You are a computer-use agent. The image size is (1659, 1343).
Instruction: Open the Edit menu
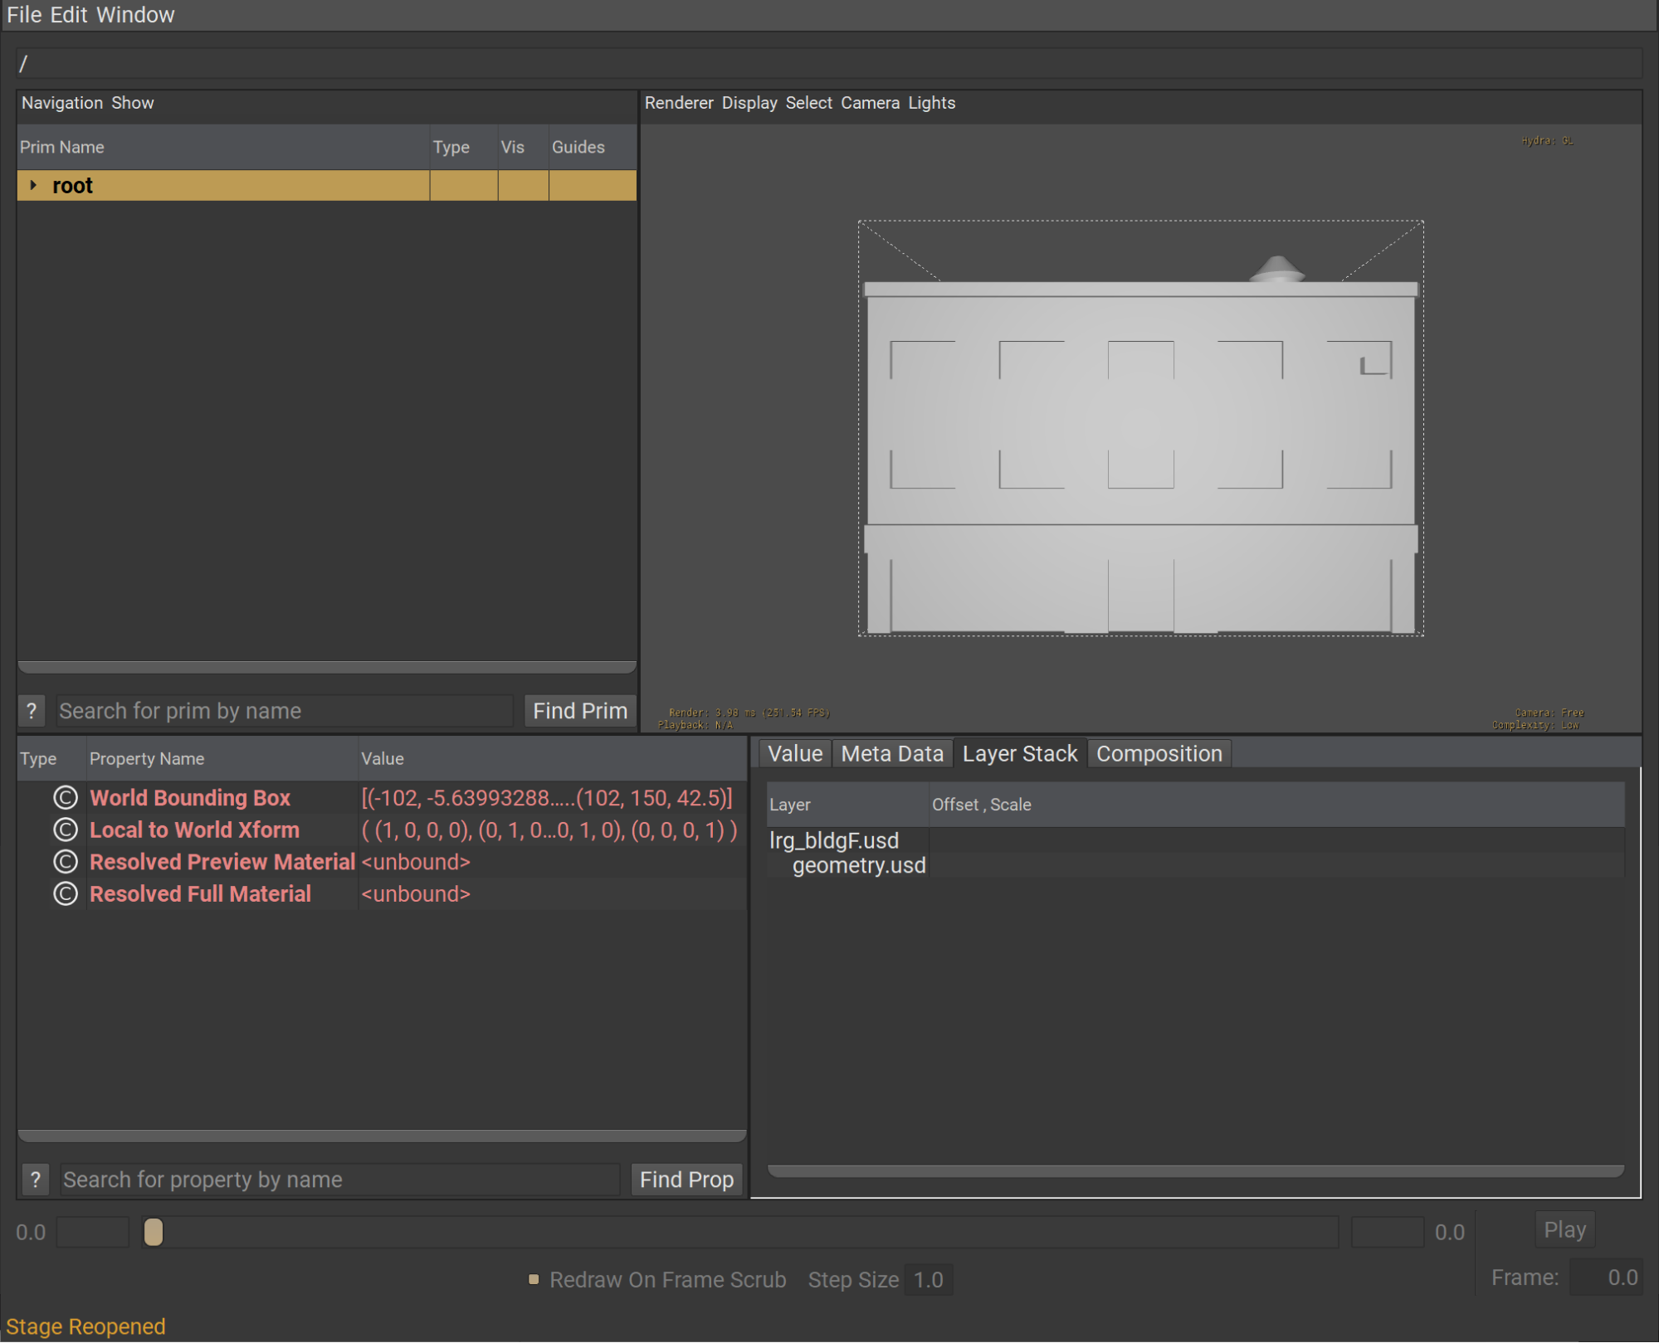[69, 15]
